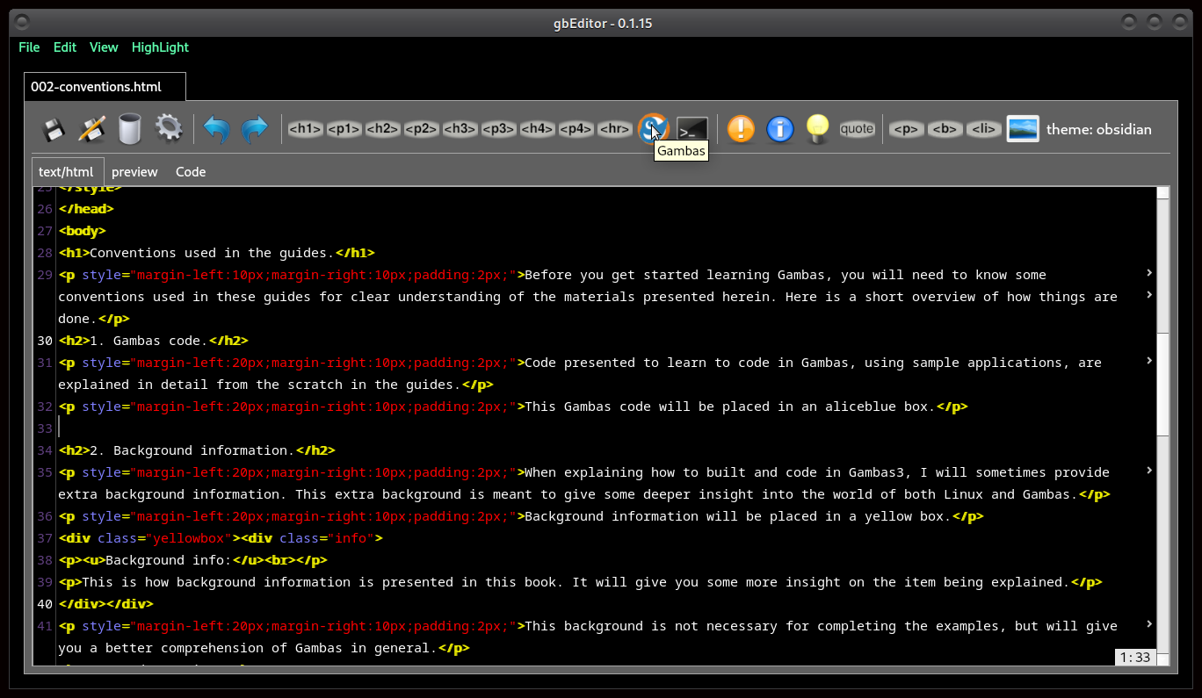Insert an <h1> heading tag
The height and width of the screenshot is (698, 1202).
[305, 129]
